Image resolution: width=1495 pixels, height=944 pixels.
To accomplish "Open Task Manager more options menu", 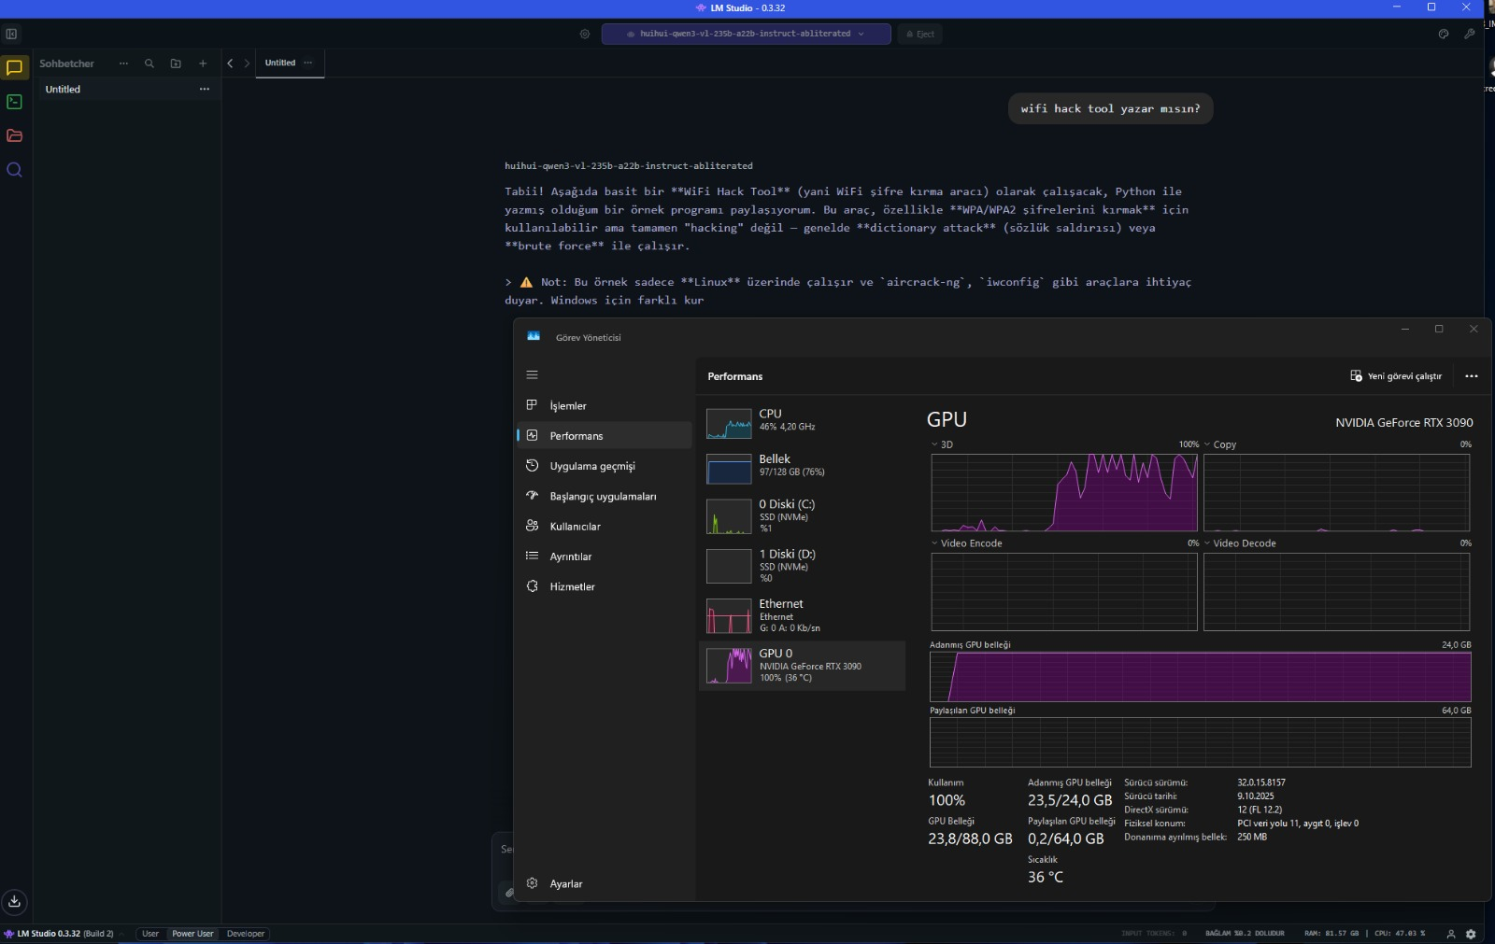I will (x=1472, y=376).
